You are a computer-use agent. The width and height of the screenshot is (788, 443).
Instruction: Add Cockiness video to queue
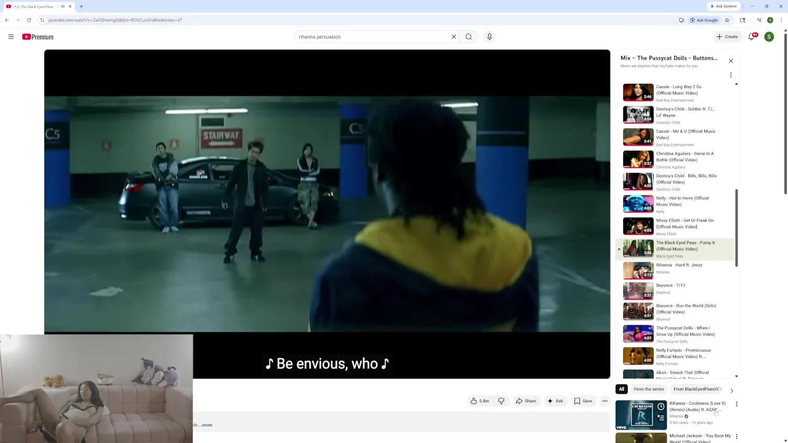661,418
